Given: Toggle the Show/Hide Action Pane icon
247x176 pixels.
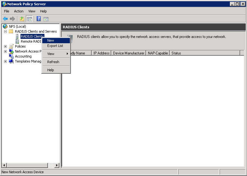Looking at the screenshot, I should coord(46,19).
